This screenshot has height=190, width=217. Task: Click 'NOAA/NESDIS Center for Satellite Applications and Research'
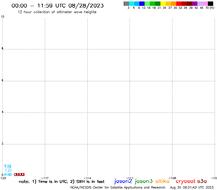tap(118, 188)
